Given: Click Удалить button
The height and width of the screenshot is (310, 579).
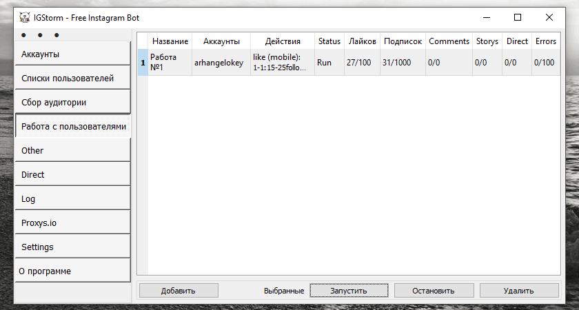Looking at the screenshot, I should click(519, 291).
